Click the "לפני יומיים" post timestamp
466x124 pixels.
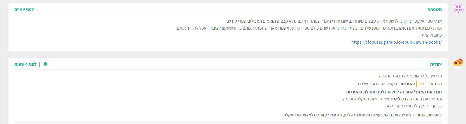tap(24, 10)
